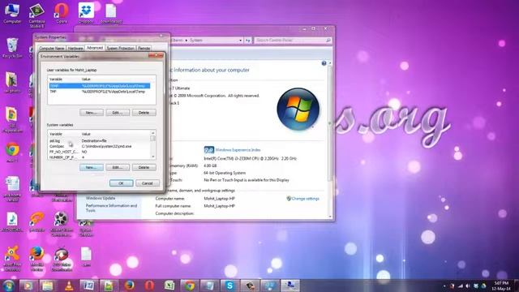The width and height of the screenshot is (519, 292).
Task: Click Delete under User variables
Action: pos(144,113)
